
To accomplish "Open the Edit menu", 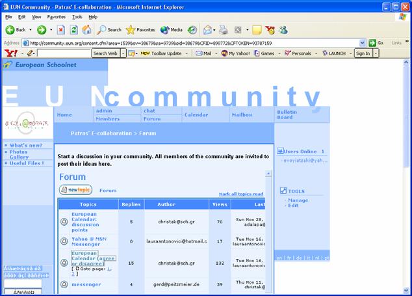I will (21, 17).
